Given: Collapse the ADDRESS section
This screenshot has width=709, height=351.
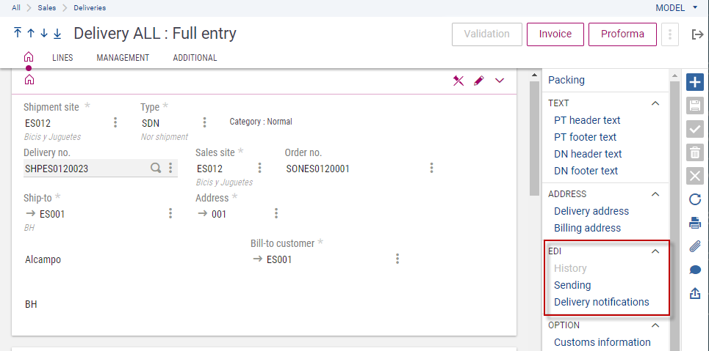Looking at the screenshot, I should (655, 194).
